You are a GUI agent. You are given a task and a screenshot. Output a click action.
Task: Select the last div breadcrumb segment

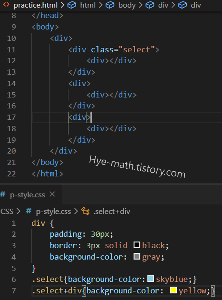[x=196, y=5]
